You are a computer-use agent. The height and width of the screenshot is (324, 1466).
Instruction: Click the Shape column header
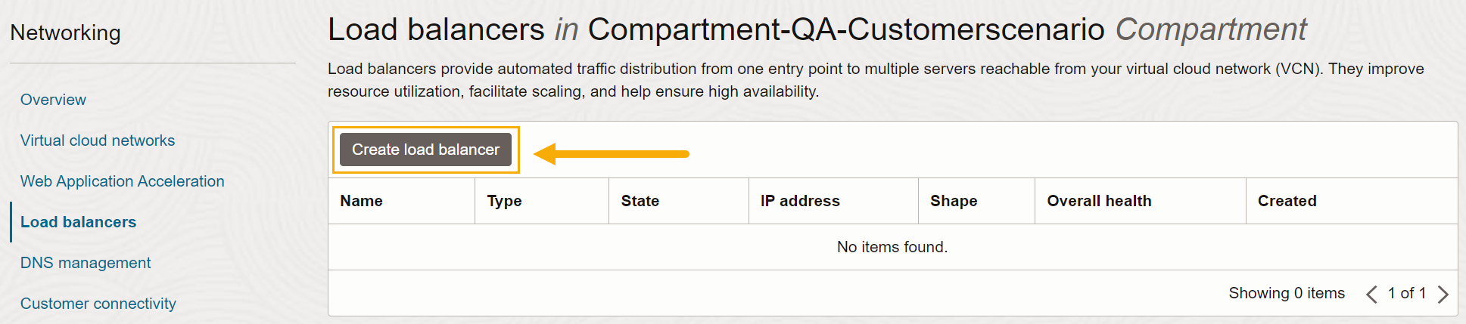click(954, 201)
